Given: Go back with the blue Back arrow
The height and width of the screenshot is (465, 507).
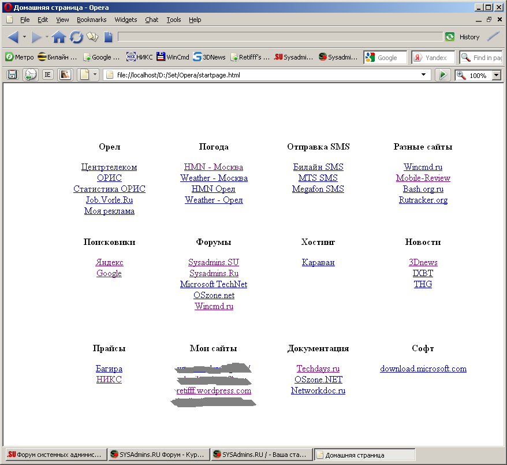Looking at the screenshot, I should [13, 37].
